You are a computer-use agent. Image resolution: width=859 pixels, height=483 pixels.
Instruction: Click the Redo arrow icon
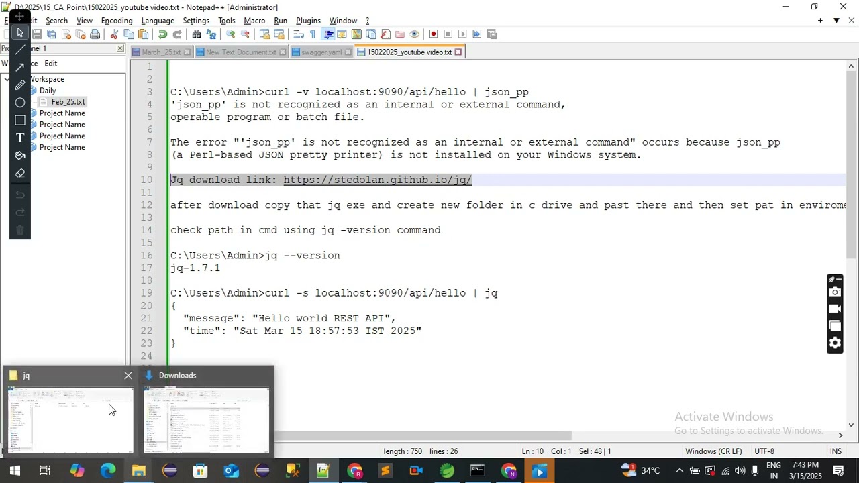[x=177, y=34]
